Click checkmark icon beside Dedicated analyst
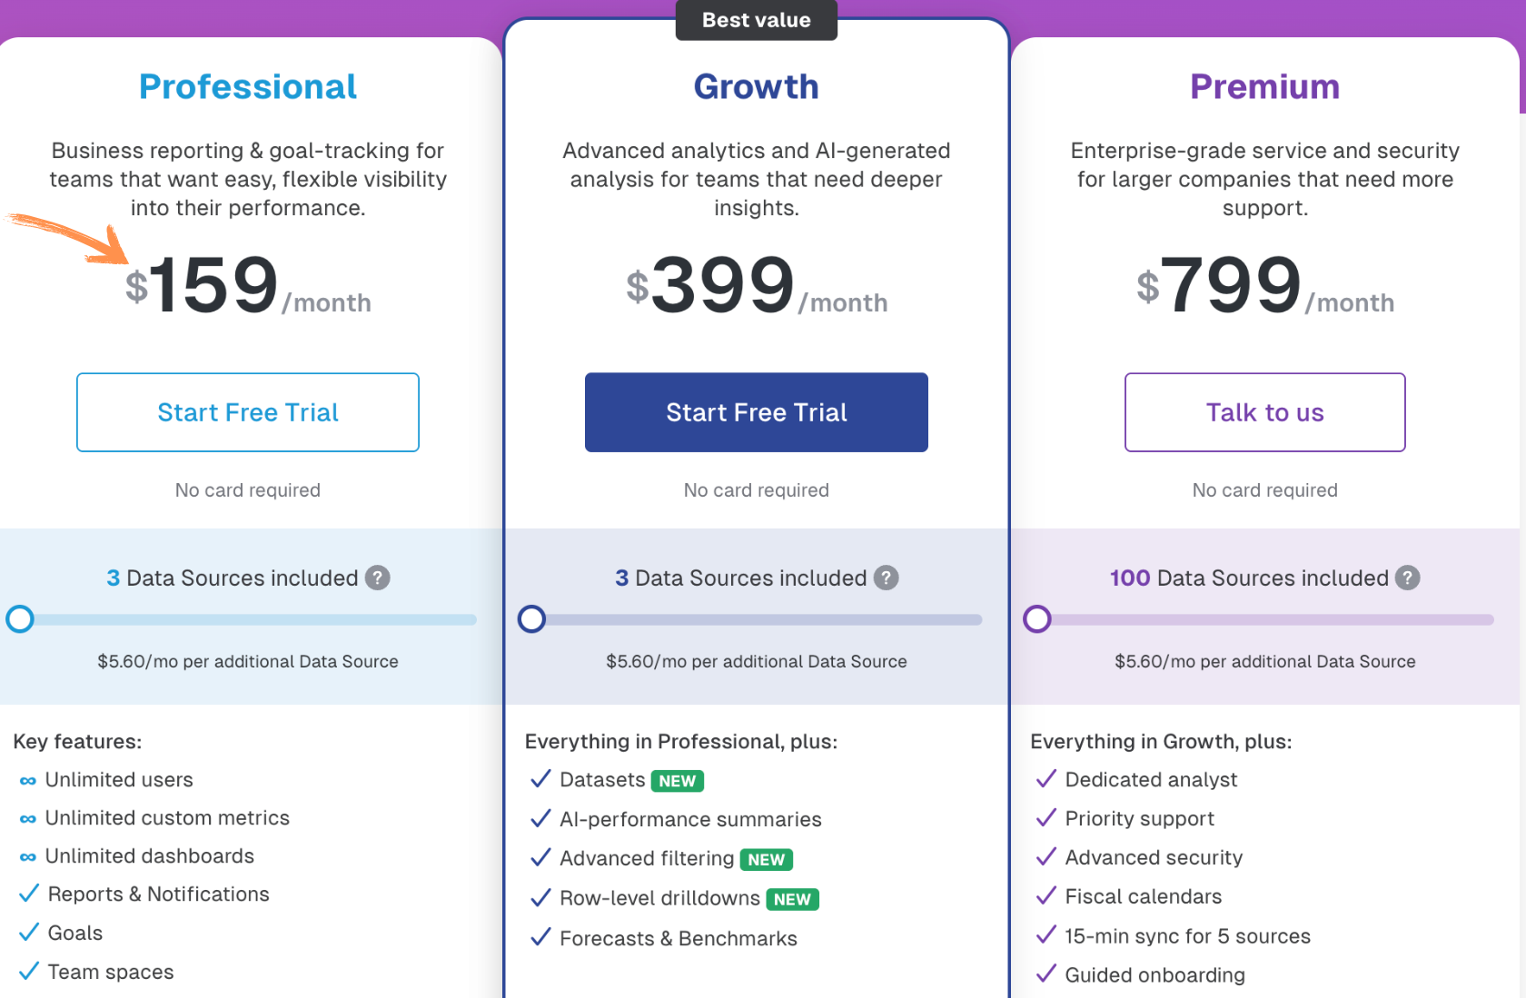Image resolution: width=1526 pixels, height=998 pixels. (x=1046, y=779)
